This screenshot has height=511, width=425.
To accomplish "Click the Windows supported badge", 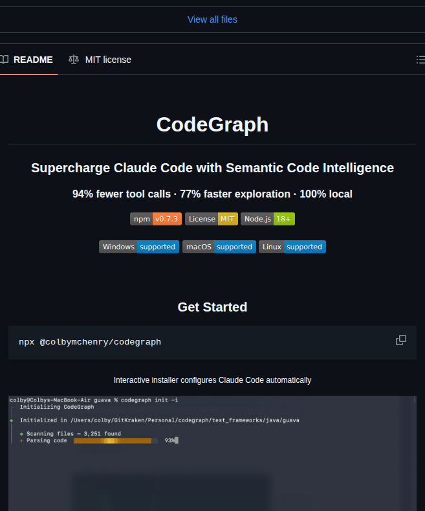I will pyautogui.click(x=139, y=247).
